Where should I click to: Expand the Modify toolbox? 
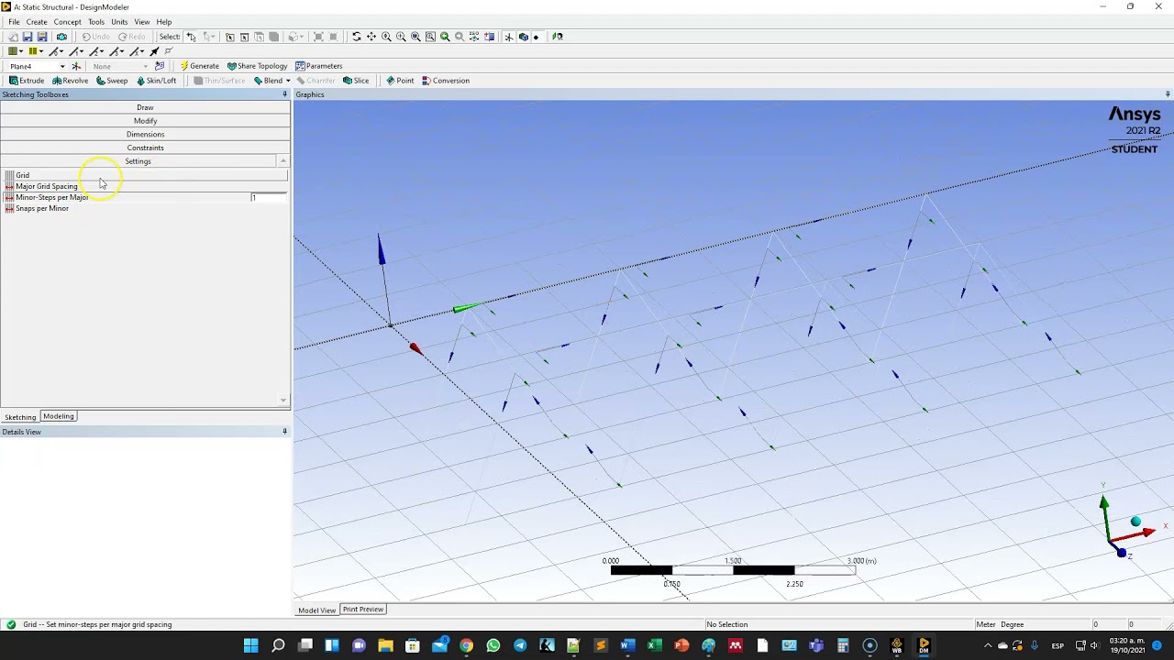[x=145, y=121]
